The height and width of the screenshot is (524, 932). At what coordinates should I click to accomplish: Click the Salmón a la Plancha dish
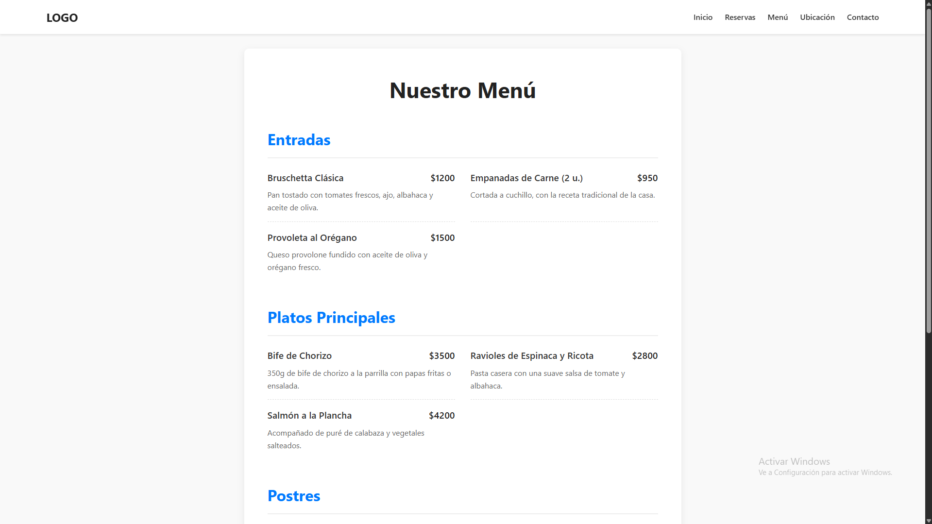pos(309,416)
